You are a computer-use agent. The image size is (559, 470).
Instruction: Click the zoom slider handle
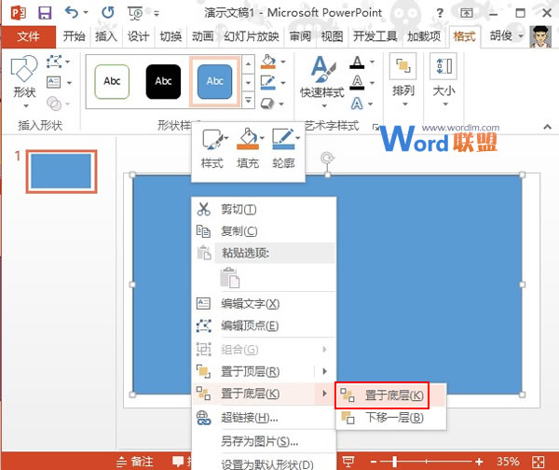(395, 462)
